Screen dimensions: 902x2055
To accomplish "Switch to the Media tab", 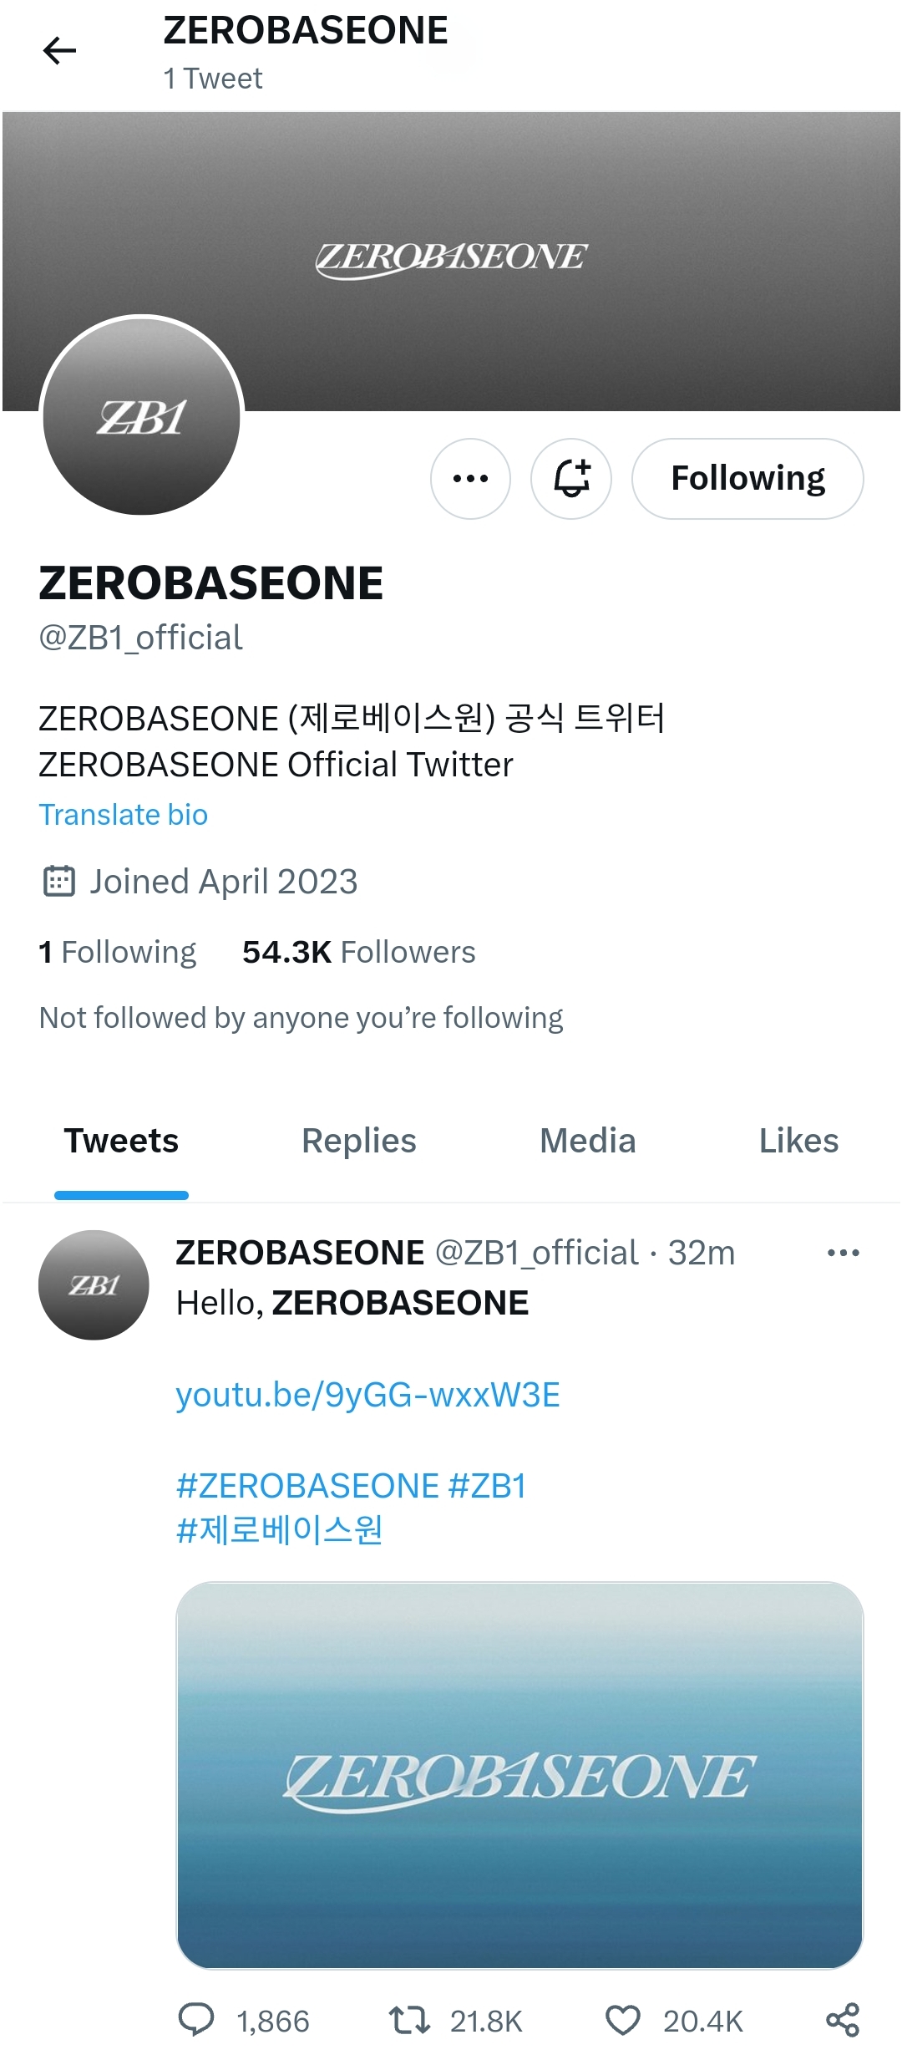I will pos(588,1141).
